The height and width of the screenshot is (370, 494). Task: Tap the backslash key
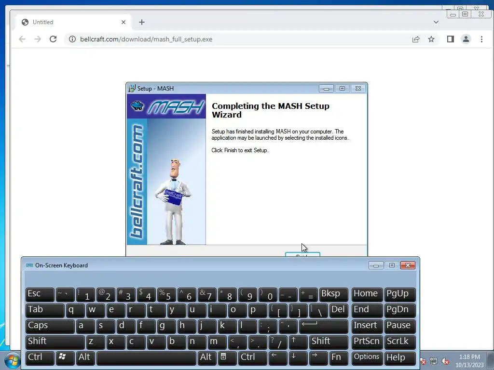318,310
